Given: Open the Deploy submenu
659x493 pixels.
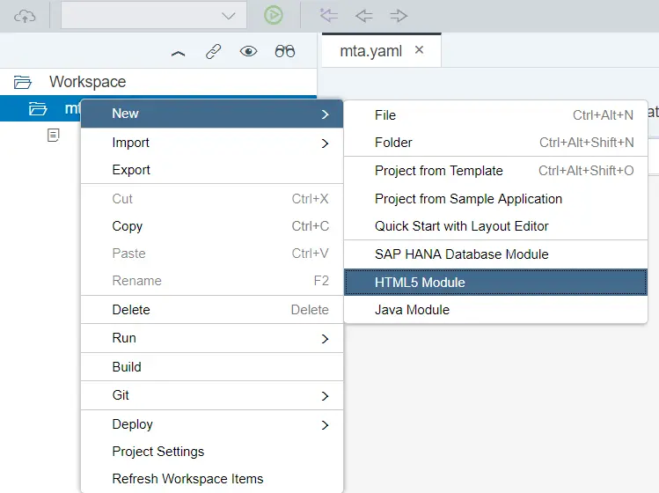Looking at the screenshot, I should tap(212, 424).
